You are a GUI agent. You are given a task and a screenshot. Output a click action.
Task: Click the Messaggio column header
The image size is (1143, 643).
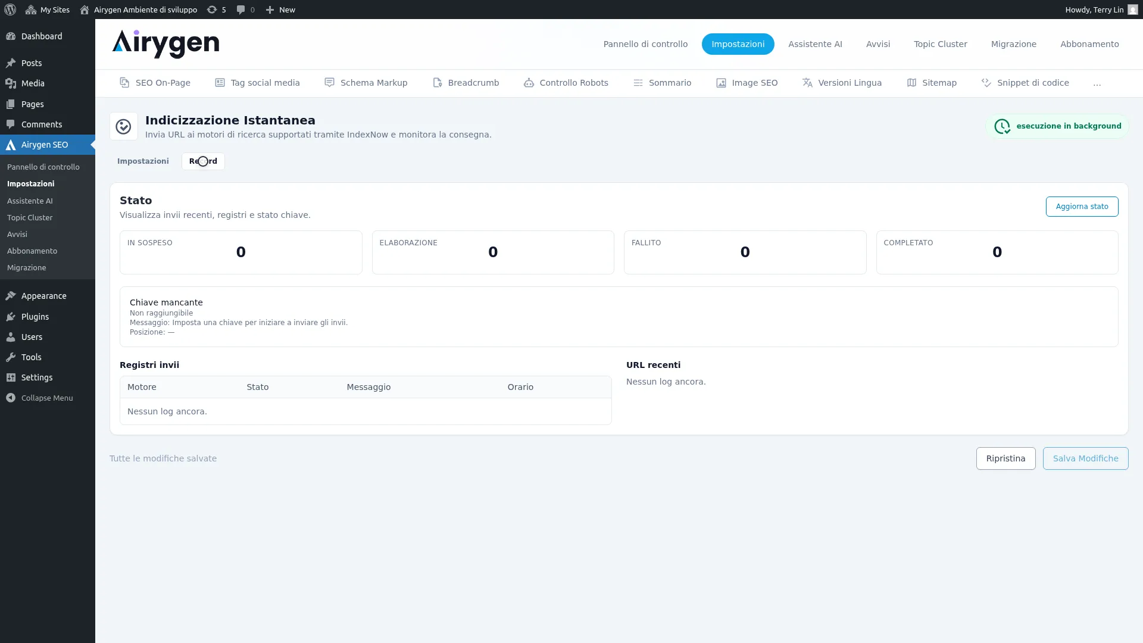tap(368, 387)
